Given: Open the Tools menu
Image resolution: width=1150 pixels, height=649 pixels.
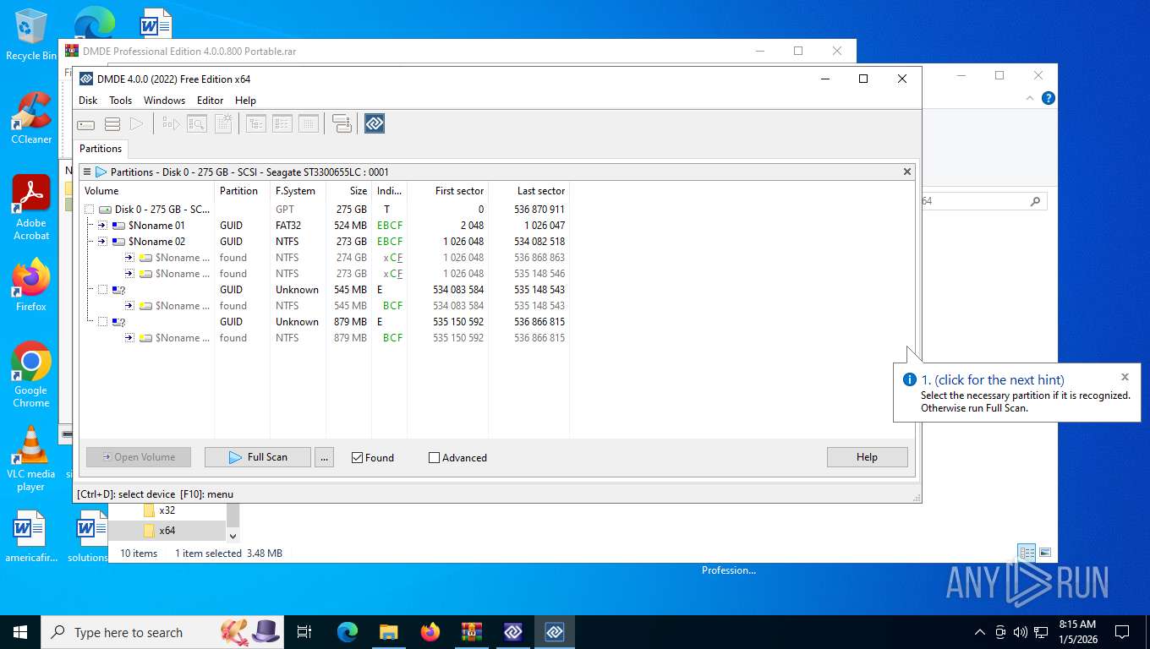Looking at the screenshot, I should (x=121, y=100).
